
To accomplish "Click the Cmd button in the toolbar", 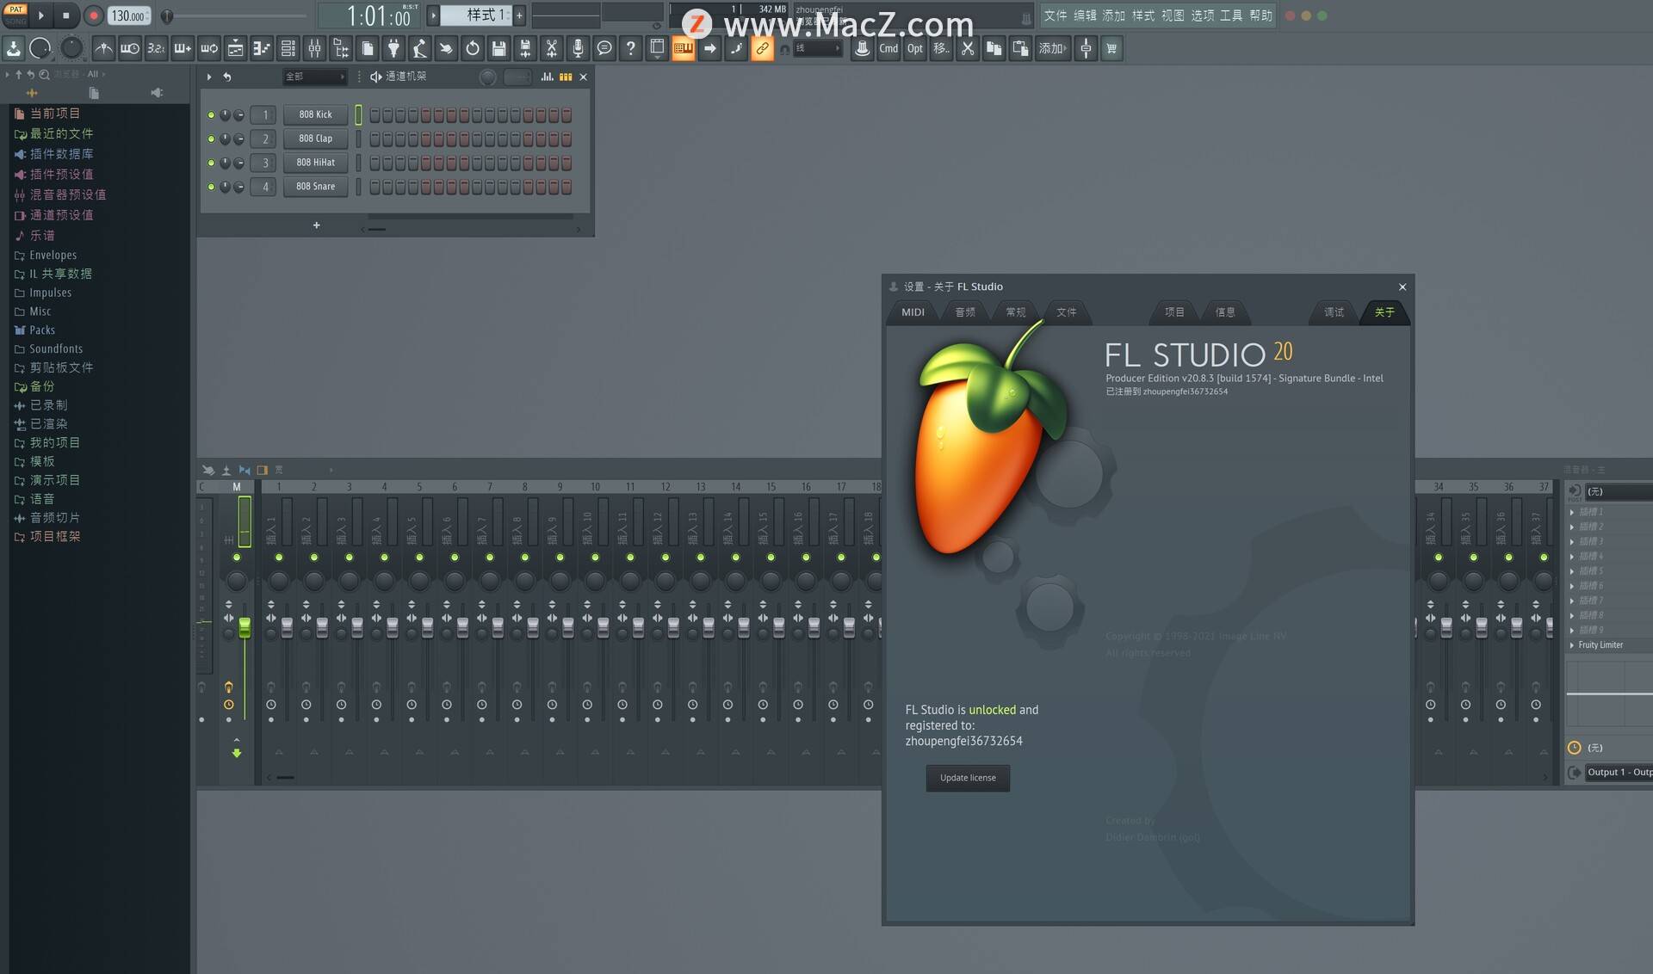I will click(888, 49).
